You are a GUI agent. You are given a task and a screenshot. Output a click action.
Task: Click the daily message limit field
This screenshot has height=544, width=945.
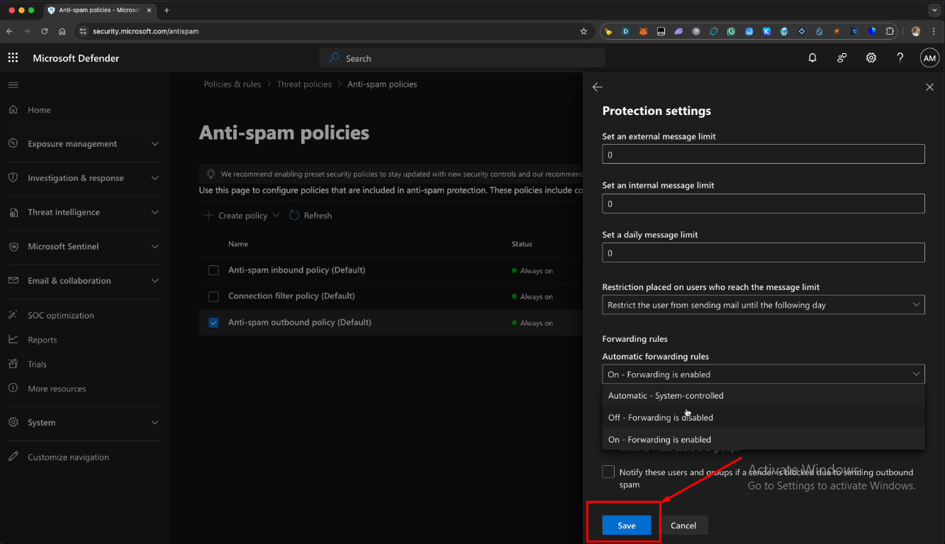tap(763, 253)
